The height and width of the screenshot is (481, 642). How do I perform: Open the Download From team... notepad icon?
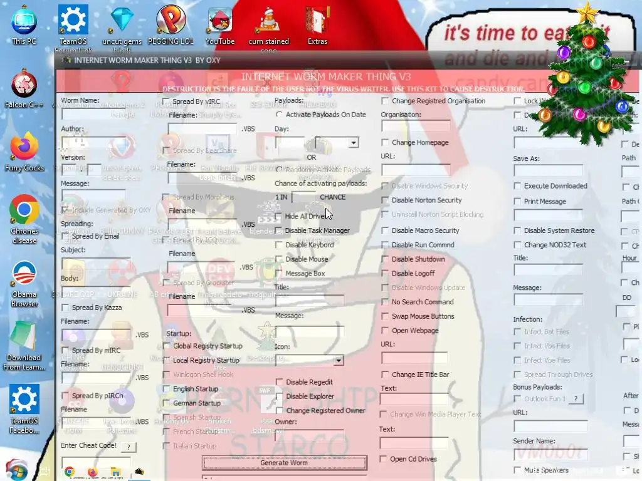24,346
